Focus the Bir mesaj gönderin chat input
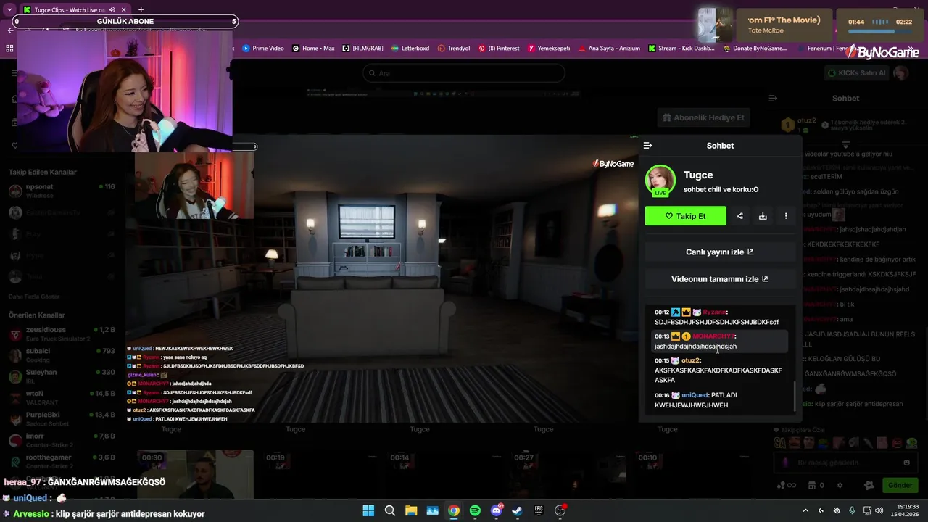This screenshot has width=928, height=522. coord(845,463)
